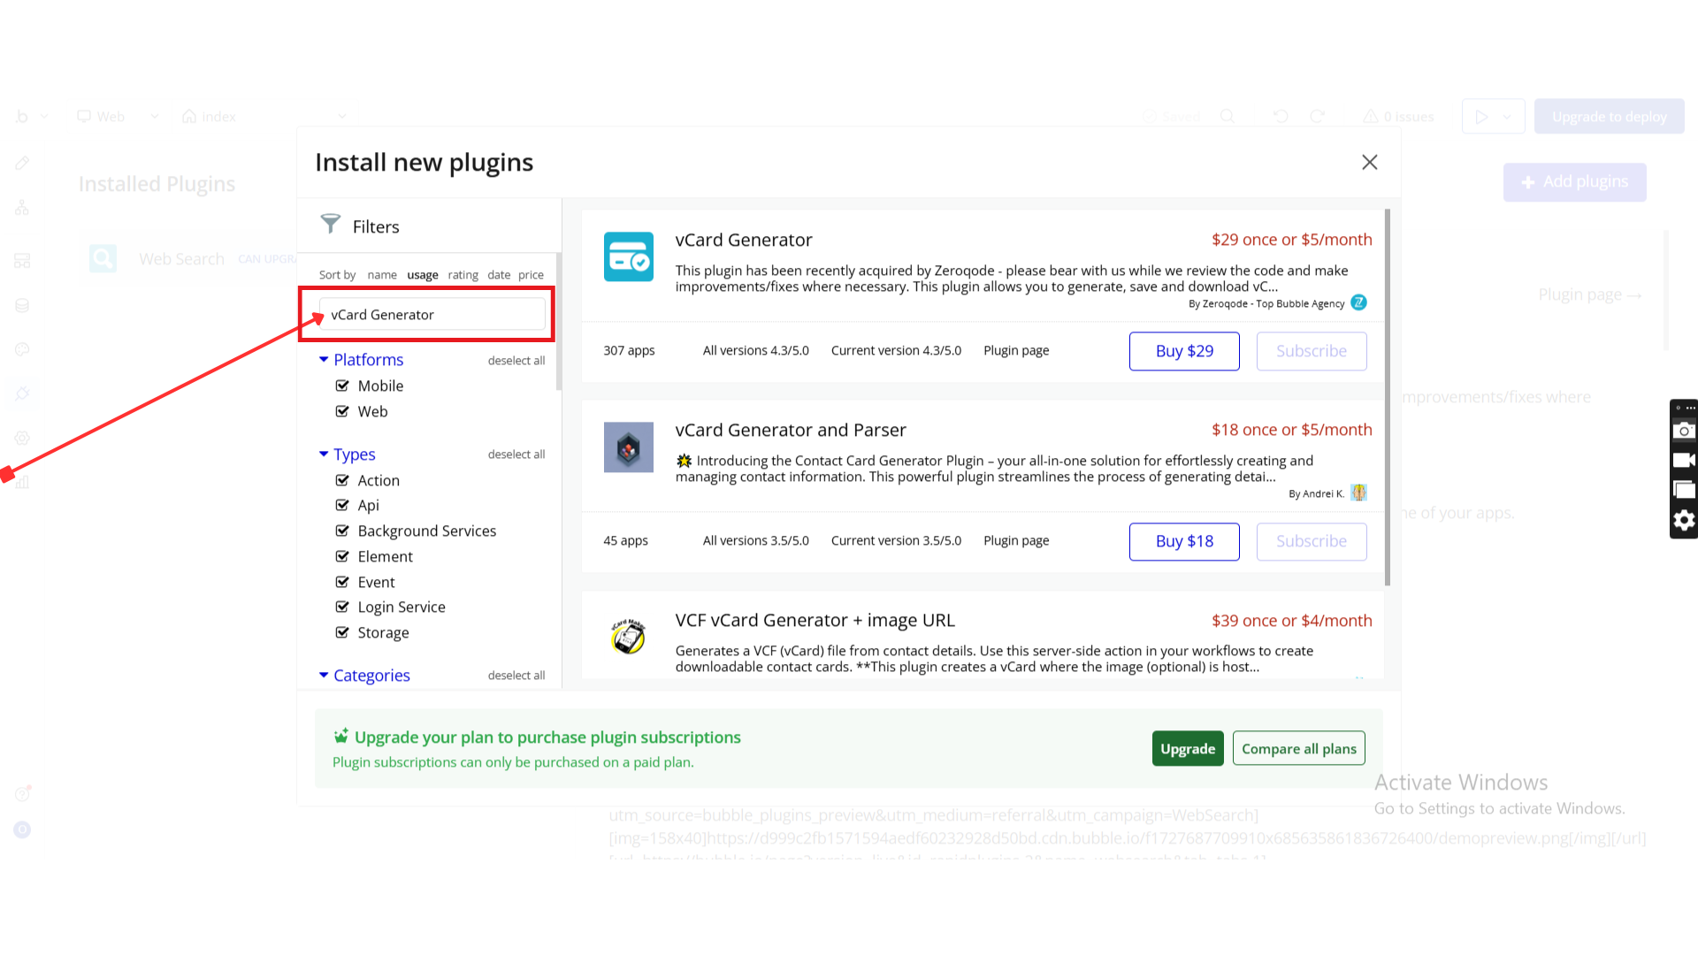
Task: Click the VCF vCard Generator plugin icon
Action: [x=628, y=637]
